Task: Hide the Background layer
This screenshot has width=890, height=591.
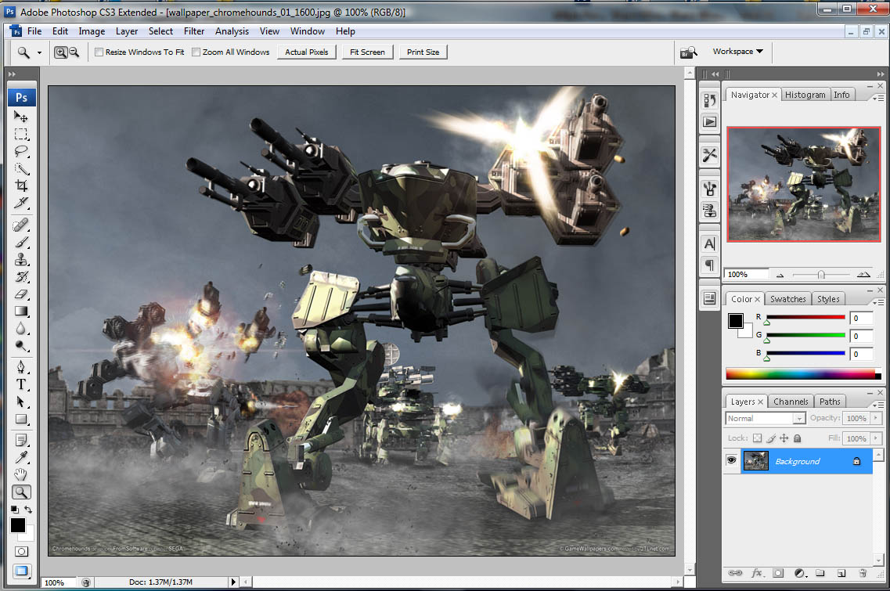Action: click(731, 461)
